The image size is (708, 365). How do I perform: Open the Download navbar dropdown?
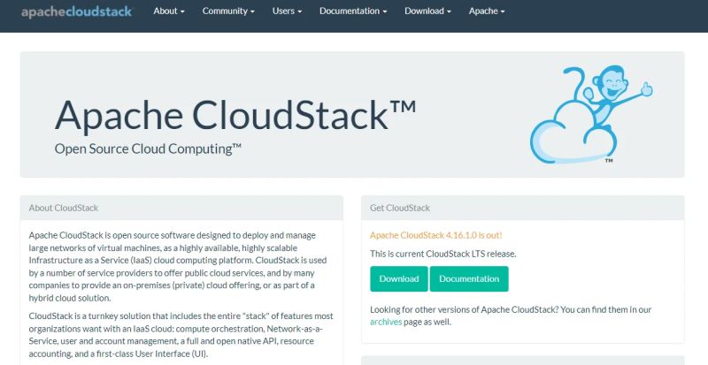tap(427, 11)
